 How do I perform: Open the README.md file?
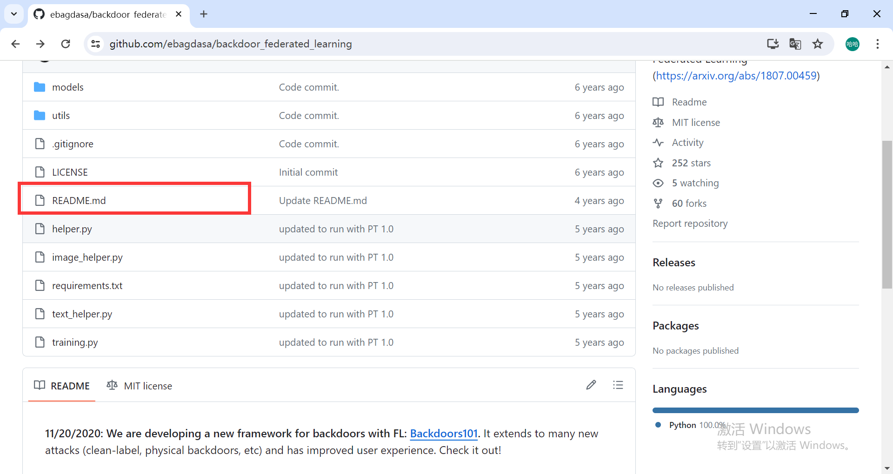pyautogui.click(x=79, y=201)
